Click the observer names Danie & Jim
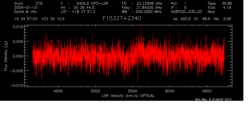 [x=25, y=12]
